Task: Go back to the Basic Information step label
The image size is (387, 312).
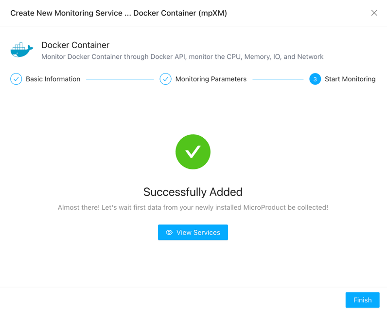Action: (53, 79)
